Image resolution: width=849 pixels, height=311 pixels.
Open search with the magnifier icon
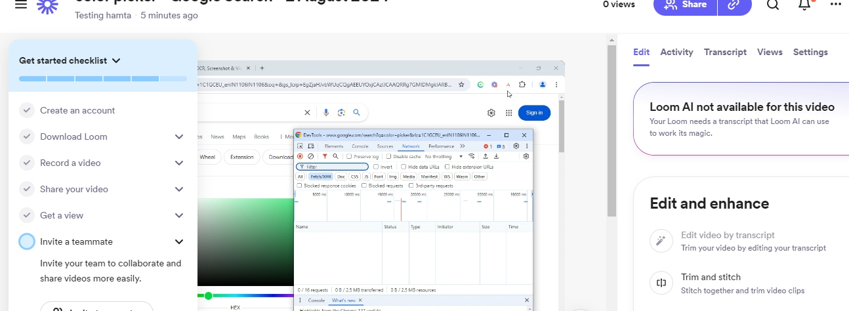point(773,5)
